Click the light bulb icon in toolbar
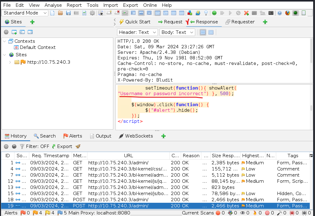This screenshot has height=216, width=315. click(x=206, y=13)
